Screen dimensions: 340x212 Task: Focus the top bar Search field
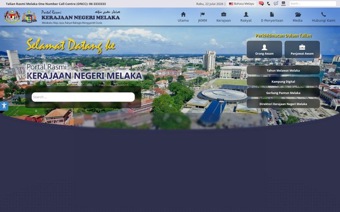pyautogui.click(x=313, y=3)
